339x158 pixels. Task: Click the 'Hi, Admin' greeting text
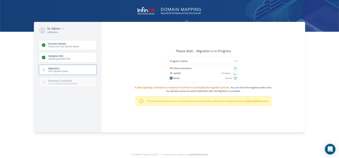pos(54,28)
